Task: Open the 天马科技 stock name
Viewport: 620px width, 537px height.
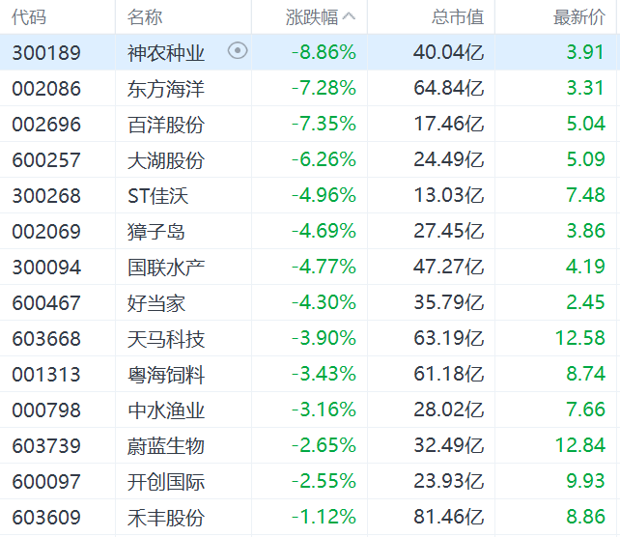Action: (x=166, y=339)
